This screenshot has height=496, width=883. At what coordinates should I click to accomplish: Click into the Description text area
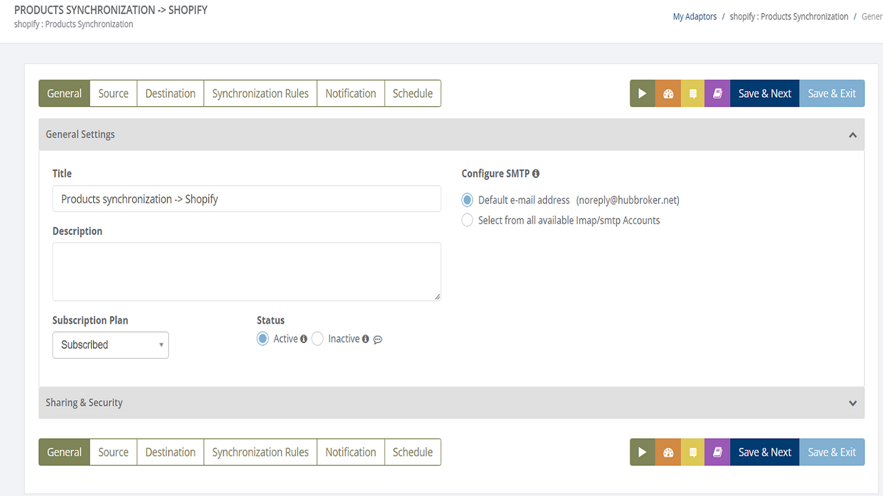coord(246,271)
